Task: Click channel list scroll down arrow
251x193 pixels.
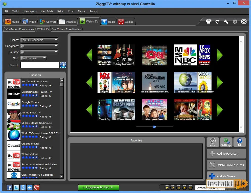Action: coord(62,176)
